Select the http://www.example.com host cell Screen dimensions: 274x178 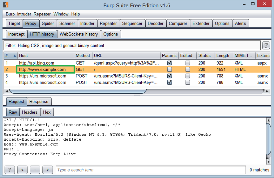coord(45,70)
